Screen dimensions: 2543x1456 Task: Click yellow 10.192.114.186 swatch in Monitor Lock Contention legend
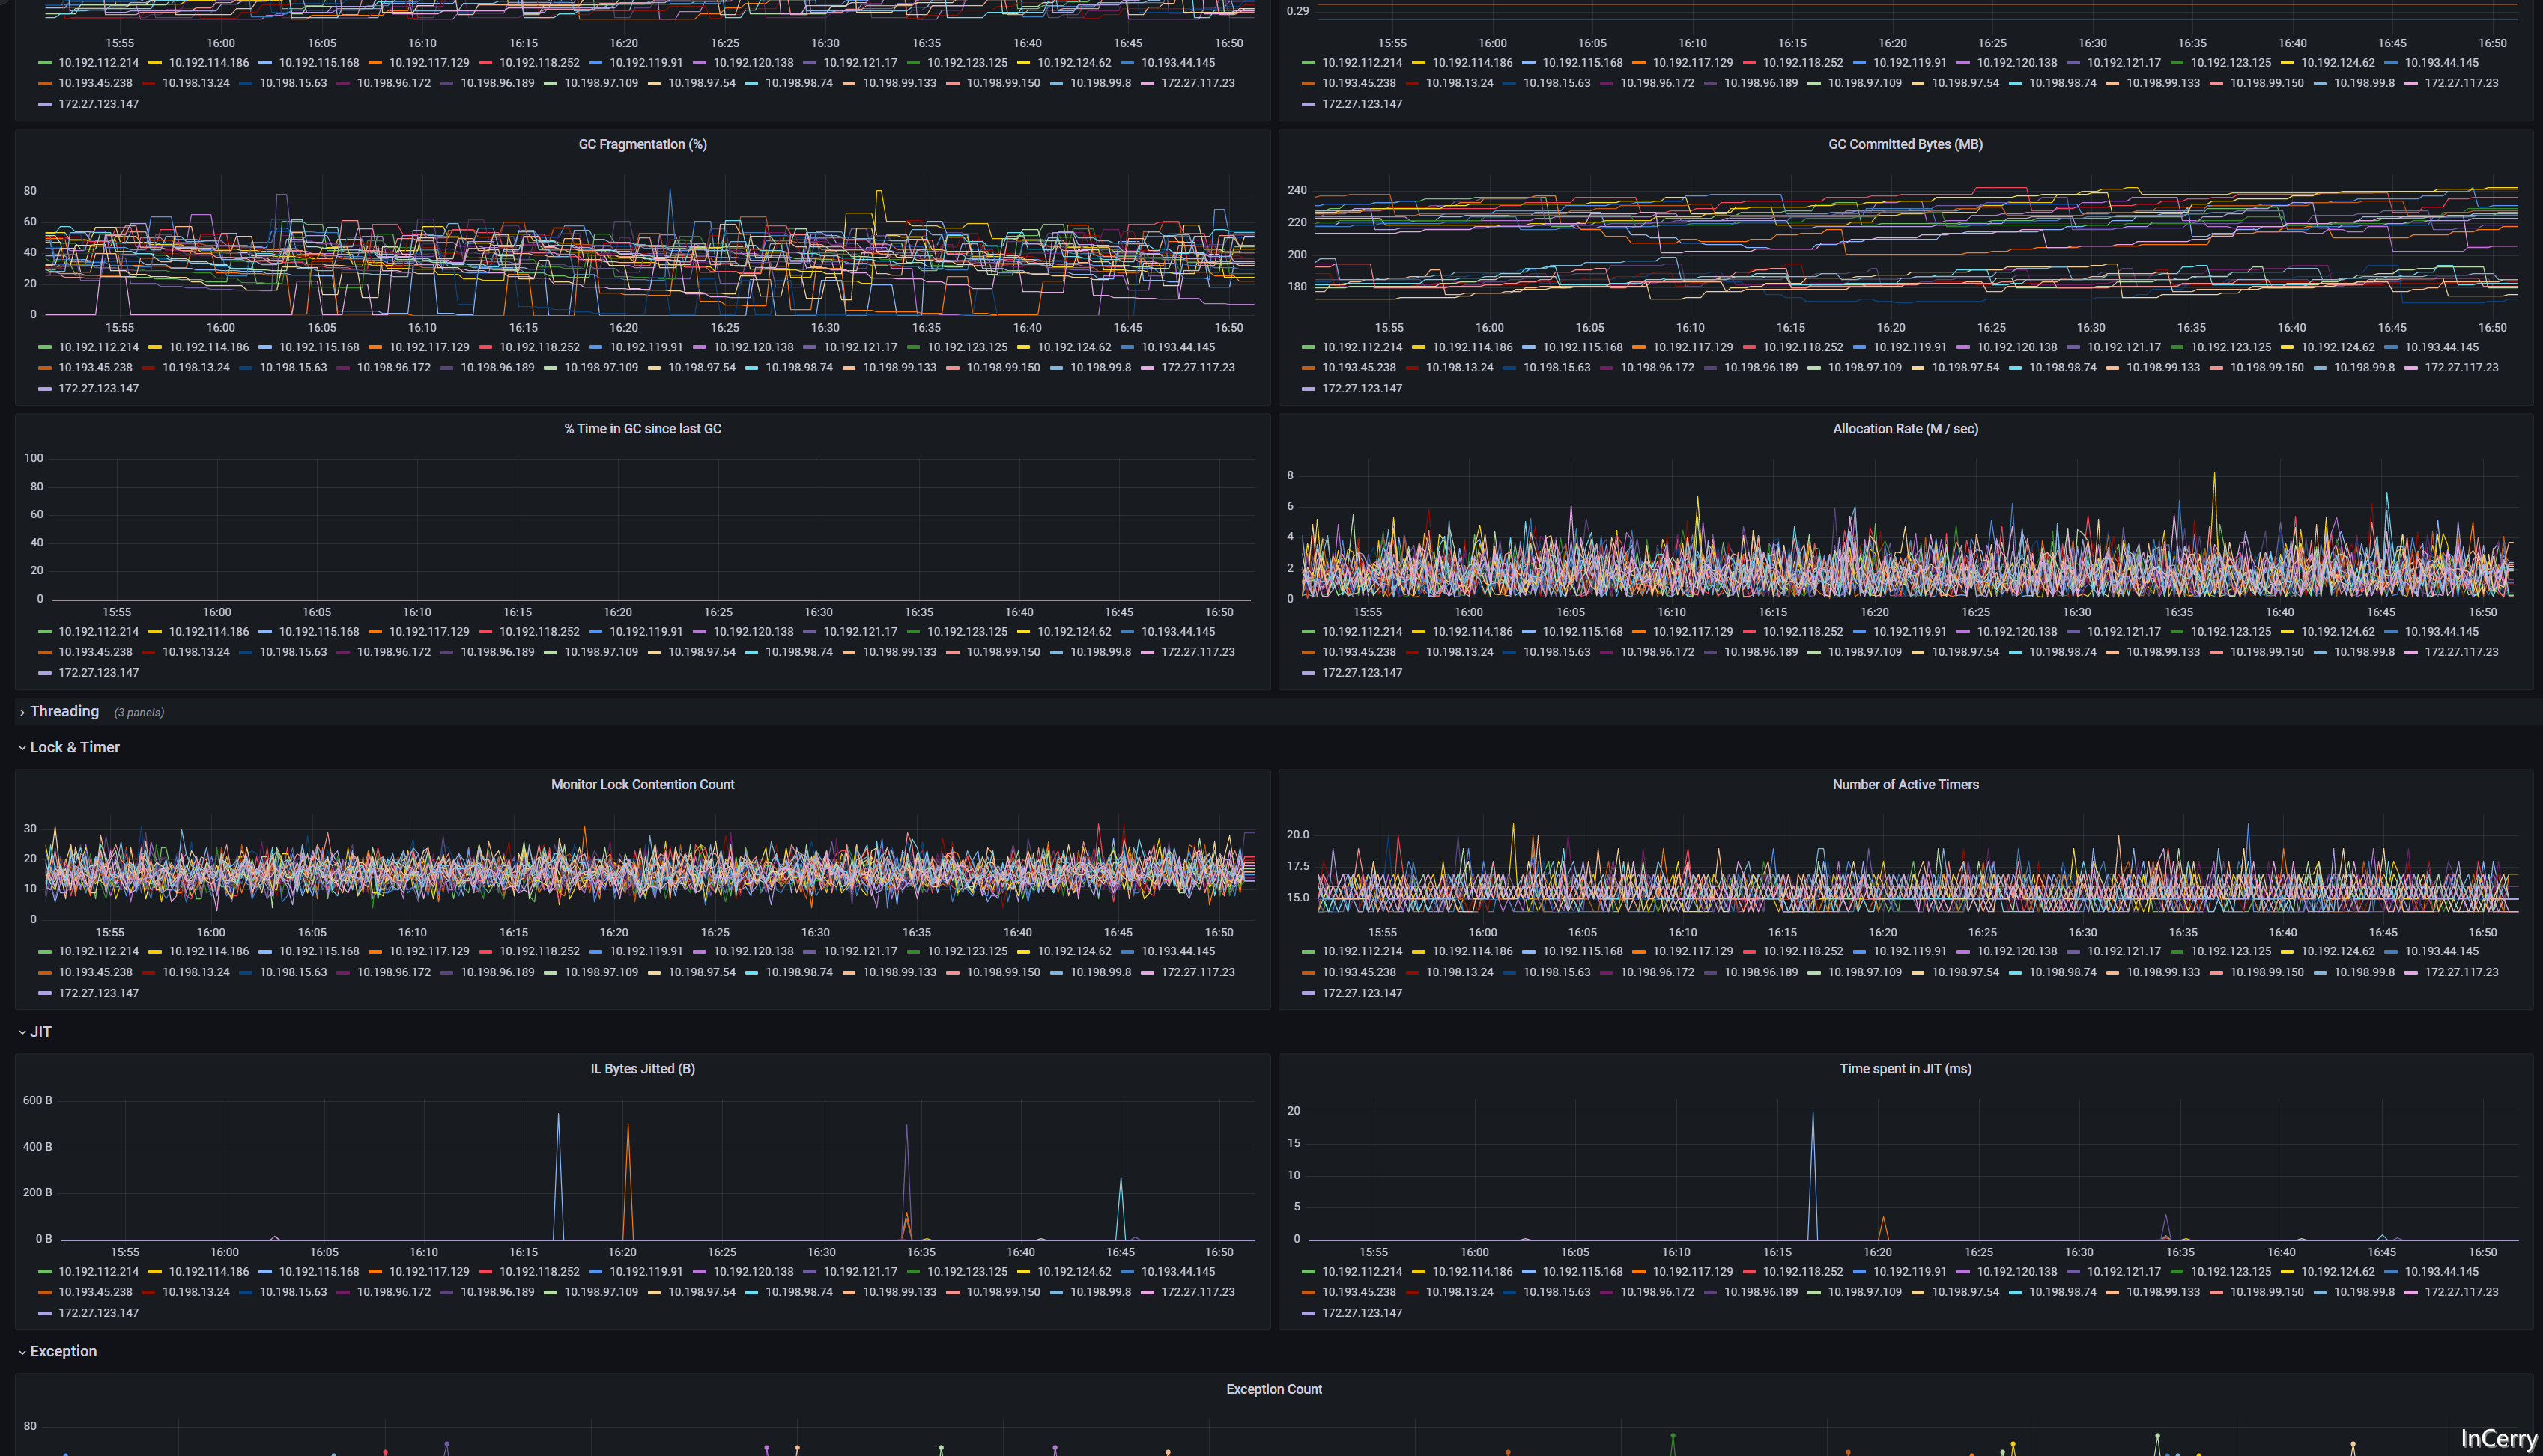(x=155, y=952)
